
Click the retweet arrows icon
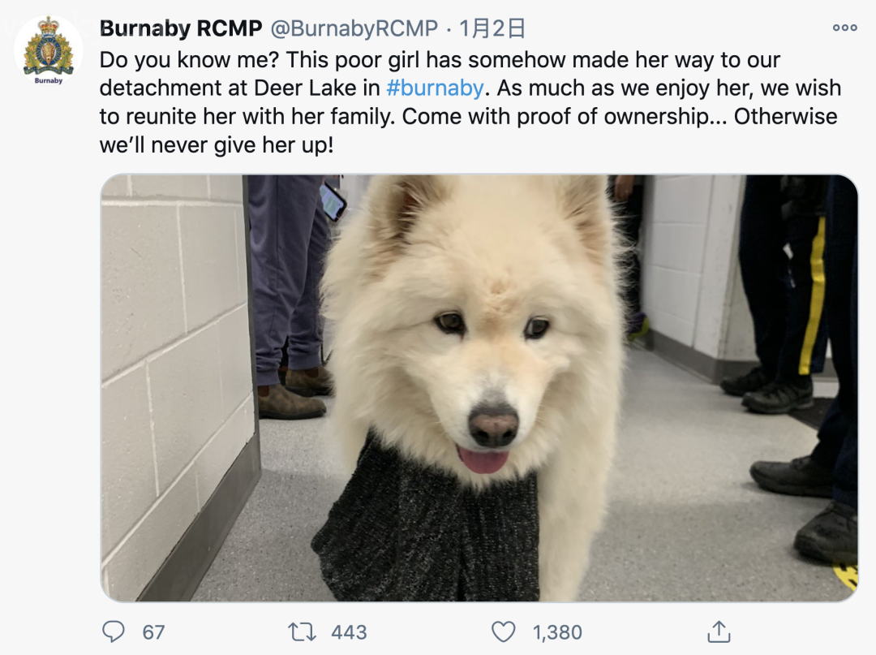(x=303, y=632)
